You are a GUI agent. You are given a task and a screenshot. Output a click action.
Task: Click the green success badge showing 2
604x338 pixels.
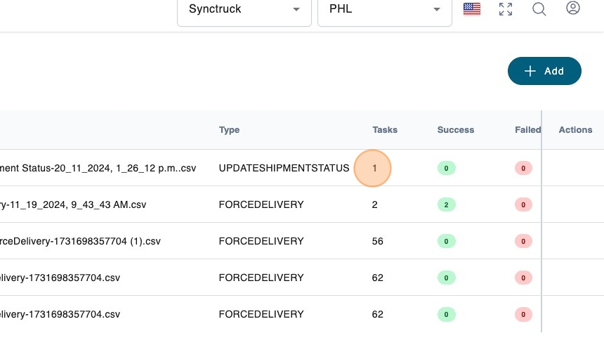click(445, 204)
